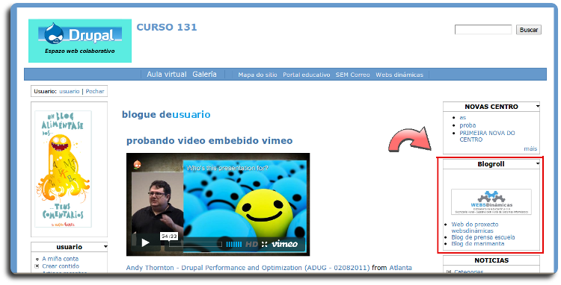
Task: Open Crear contido link
Action: click(61, 266)
